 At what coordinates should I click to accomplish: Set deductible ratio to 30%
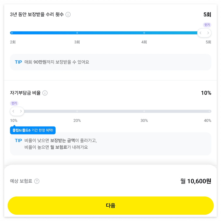click(144, 111)
